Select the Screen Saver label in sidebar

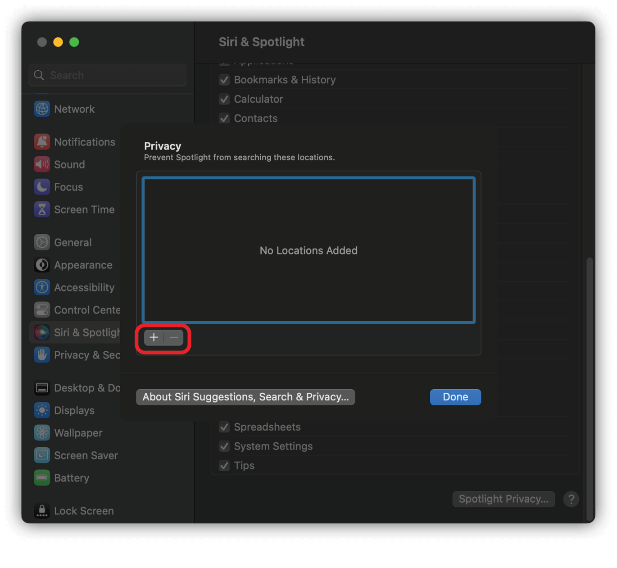[86, 455]
